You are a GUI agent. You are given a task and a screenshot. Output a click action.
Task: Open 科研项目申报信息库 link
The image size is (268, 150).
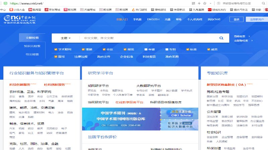(x=166, y=102)
